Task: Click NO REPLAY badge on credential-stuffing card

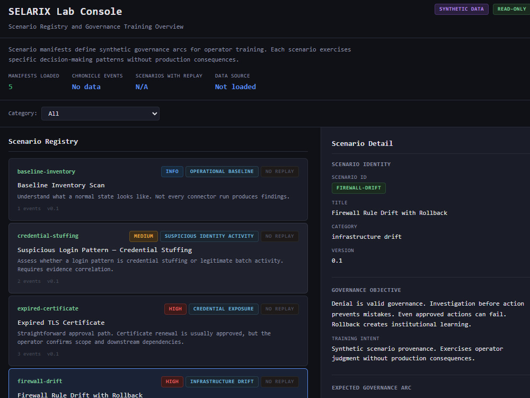Action: [x=279, y=236]
